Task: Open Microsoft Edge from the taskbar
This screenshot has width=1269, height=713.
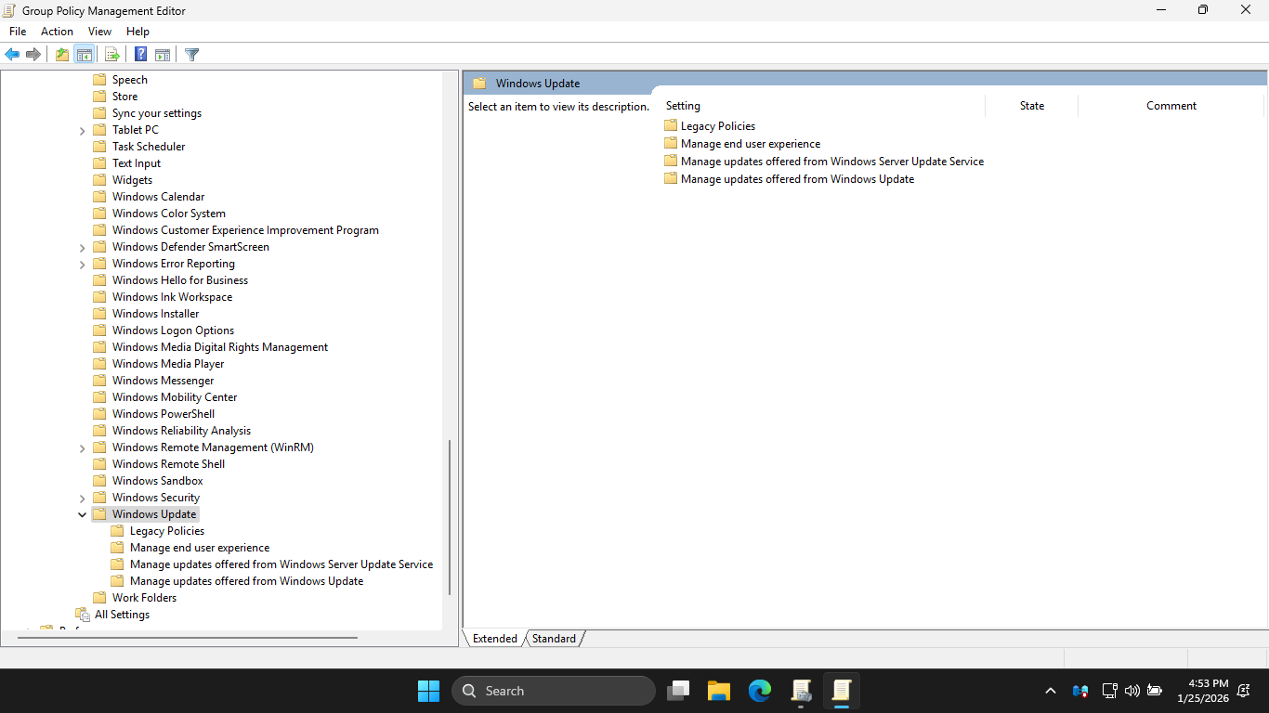Action: click(x=760, y=691)
